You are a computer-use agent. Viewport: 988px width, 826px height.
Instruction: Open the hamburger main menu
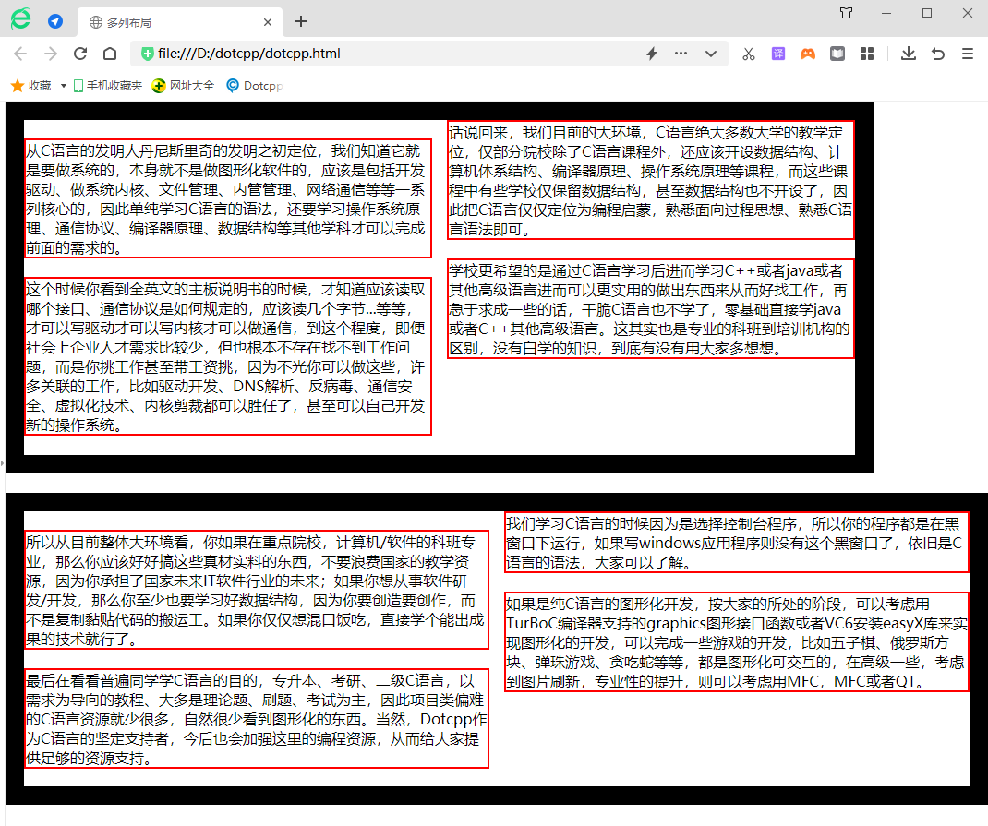968,54
